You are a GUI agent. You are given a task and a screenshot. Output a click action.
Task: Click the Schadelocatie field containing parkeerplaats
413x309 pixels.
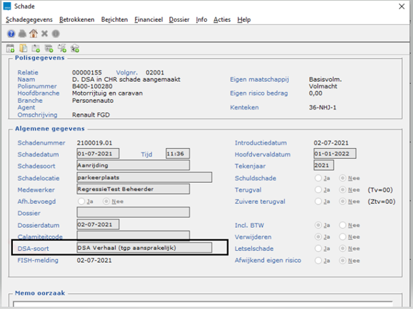[x=143, y=177]
